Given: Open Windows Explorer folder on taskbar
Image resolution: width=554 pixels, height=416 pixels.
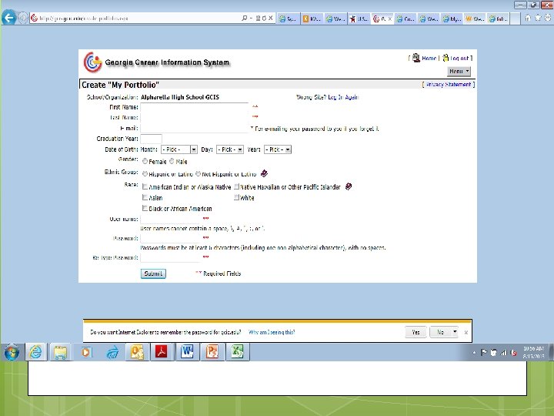Looking at the screenshot, I should (61, 352).
